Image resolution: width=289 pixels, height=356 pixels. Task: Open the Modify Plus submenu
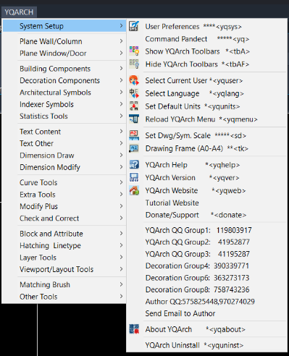[64, 206]
